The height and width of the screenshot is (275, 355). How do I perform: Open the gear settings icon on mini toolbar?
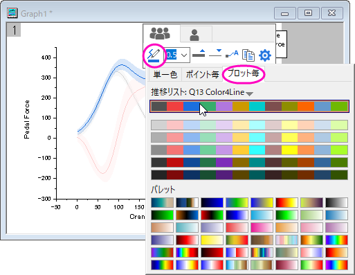265,55
